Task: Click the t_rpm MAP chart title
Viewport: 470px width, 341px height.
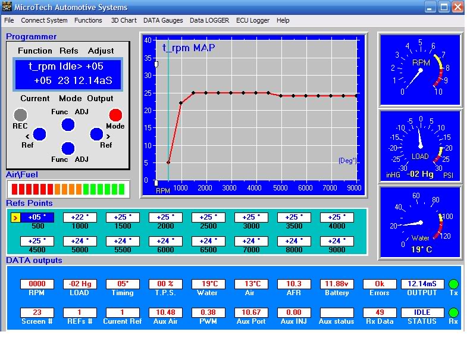Action: (x=189, y=48)
